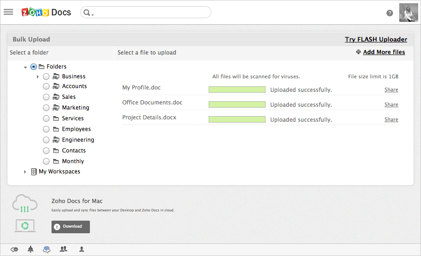Image resolution: width=421 pixels, height=256 pixels.
Task: Click the Marketing shared folder icon
Action: [56, 108]
